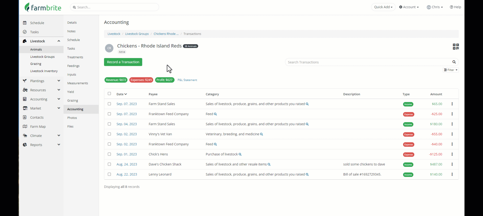Open the P&L Statement link

tap(187, 80)
